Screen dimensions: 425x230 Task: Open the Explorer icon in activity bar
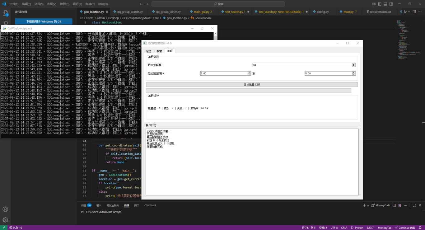coord(5,13)
